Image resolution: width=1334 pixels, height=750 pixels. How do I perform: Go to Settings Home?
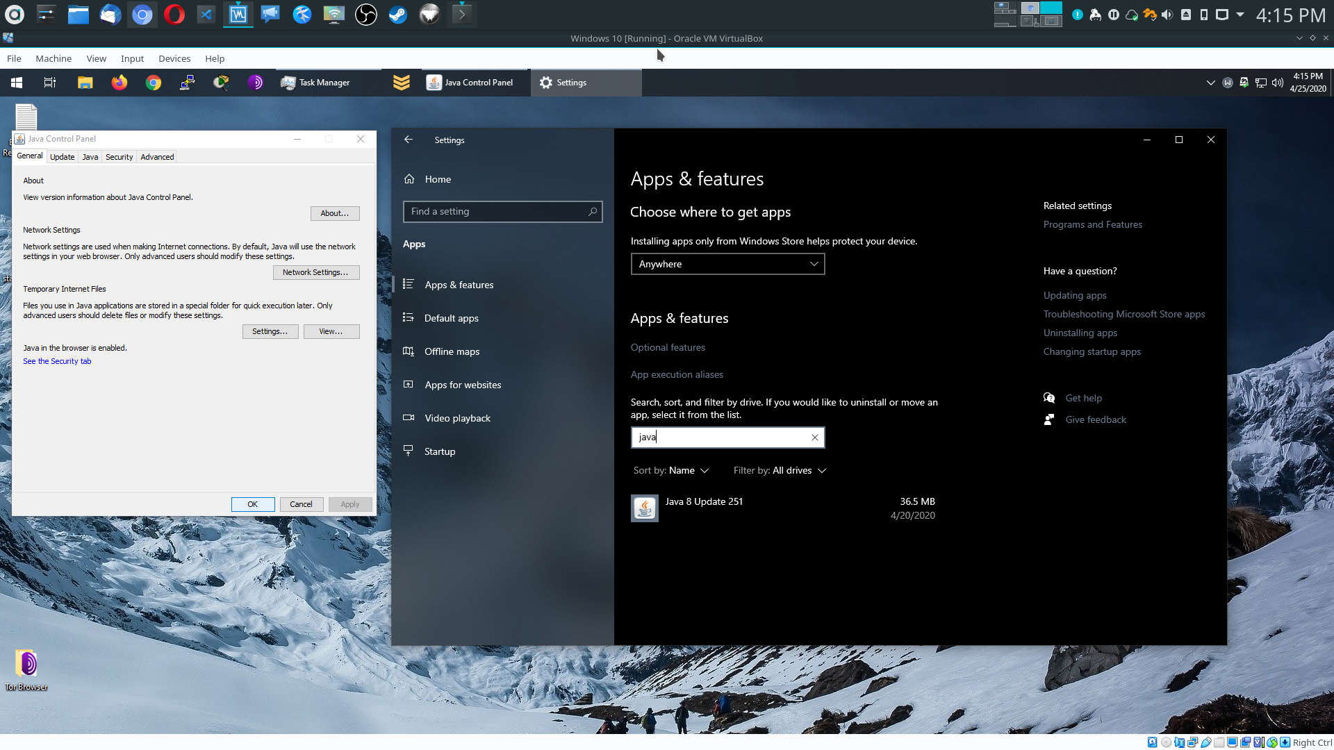tap(438, 179)
